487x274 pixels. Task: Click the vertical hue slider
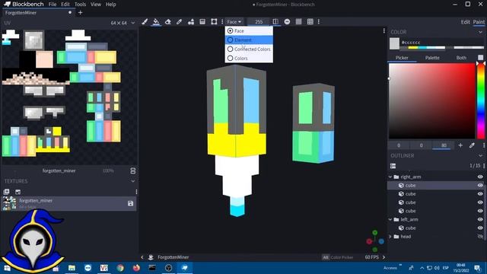coord(480,101)
